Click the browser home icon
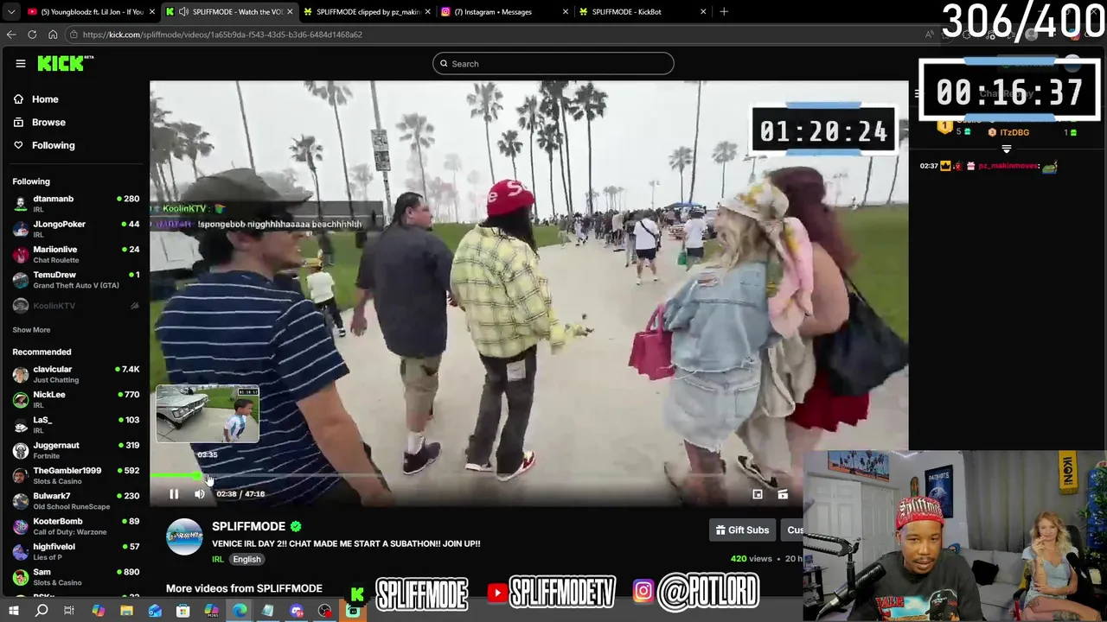Screen dimensions: 1107x622 [53, 35]
